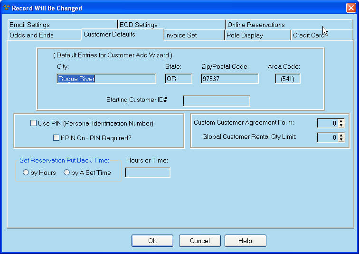Viewport: 359px width, 254px height.
Task: Open the Odds and Ends tab
Action: (31, 35)
